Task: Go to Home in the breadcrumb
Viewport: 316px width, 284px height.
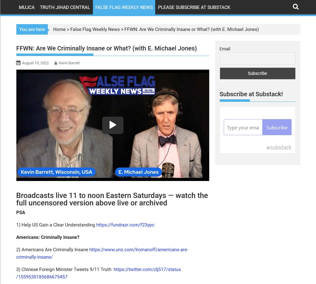Action: pos(59,29)
